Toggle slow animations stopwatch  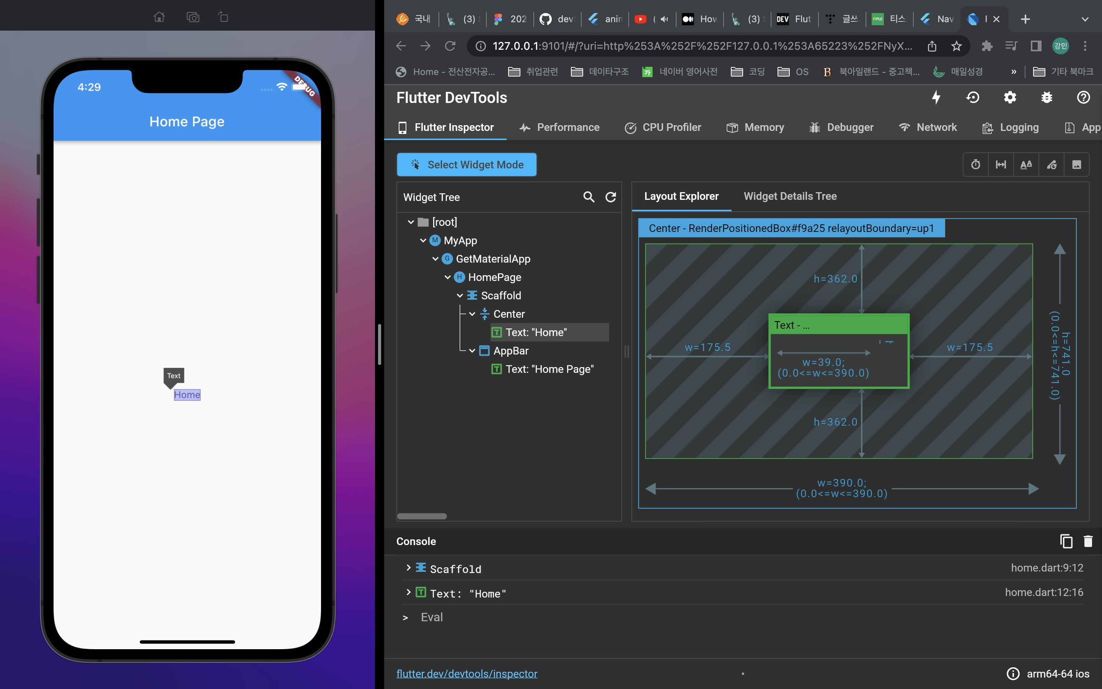975,165
